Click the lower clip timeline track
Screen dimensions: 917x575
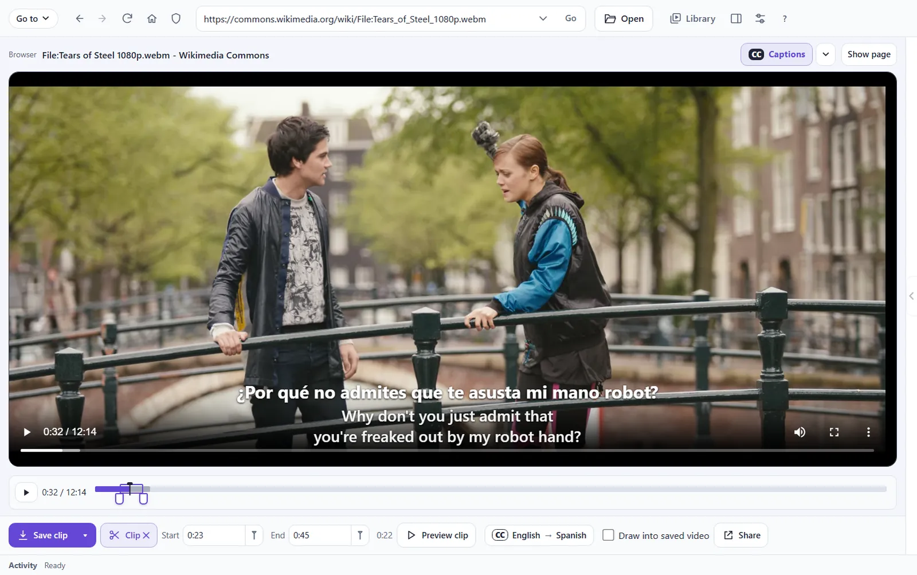(x=491, y=489)
